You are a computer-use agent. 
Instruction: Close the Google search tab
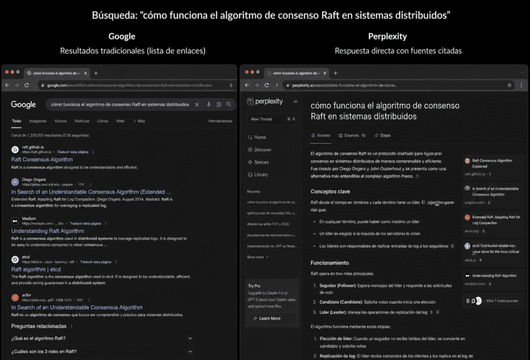(85, 73)
